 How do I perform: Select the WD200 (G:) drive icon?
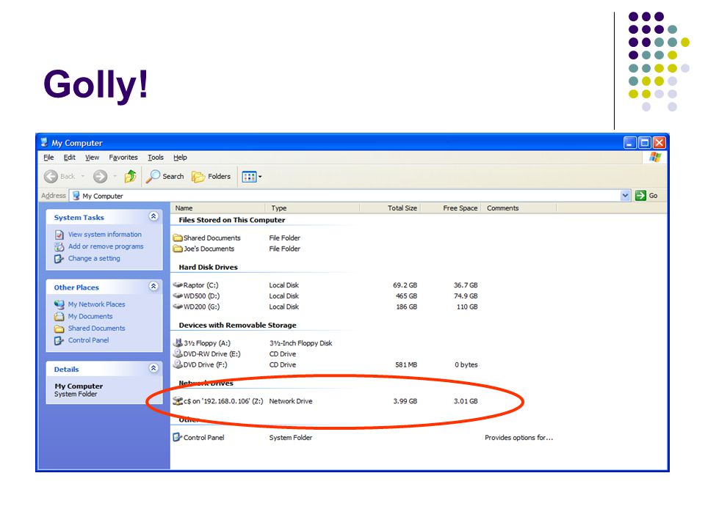tap(178, 307)
